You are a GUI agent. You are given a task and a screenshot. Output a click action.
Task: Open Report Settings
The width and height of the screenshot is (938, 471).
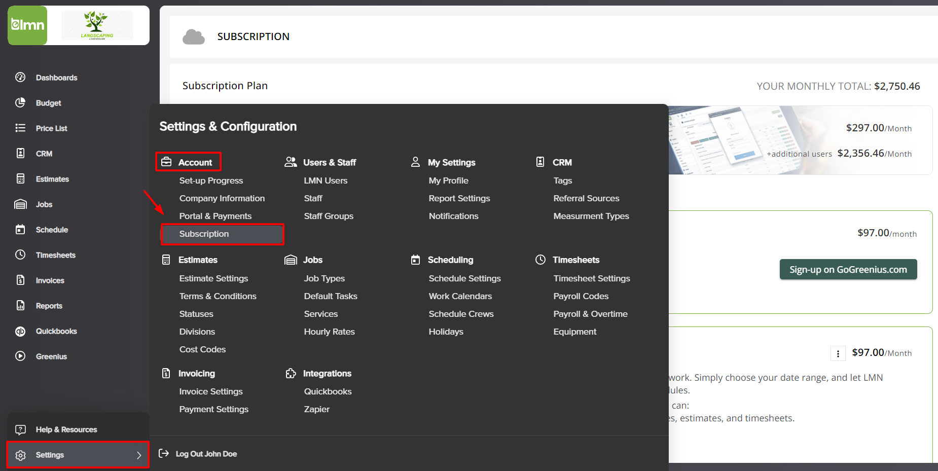point(459,198)
